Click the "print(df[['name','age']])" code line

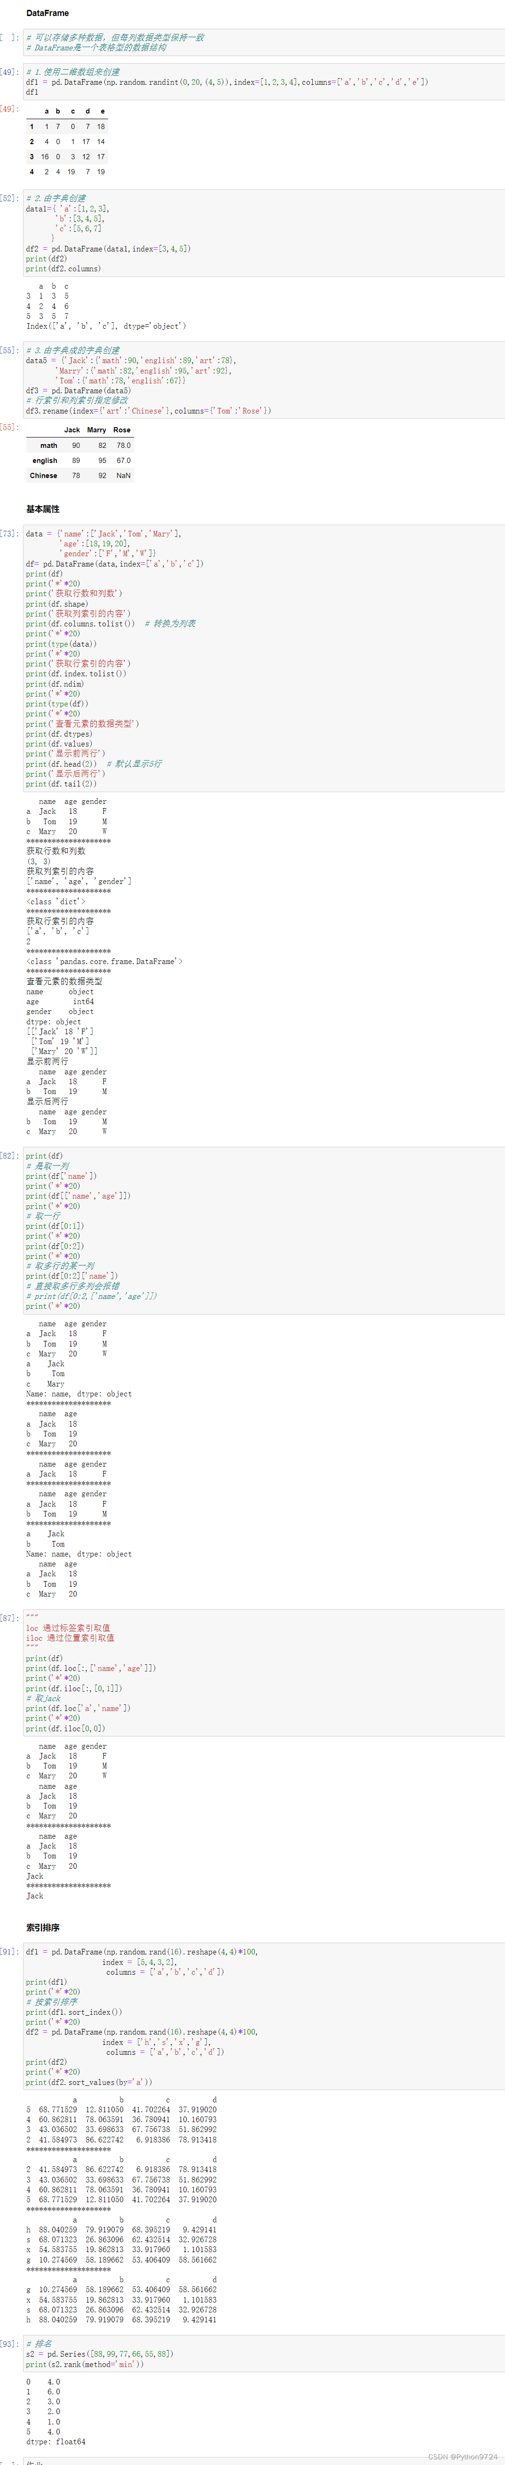(x=78, y=1196)
